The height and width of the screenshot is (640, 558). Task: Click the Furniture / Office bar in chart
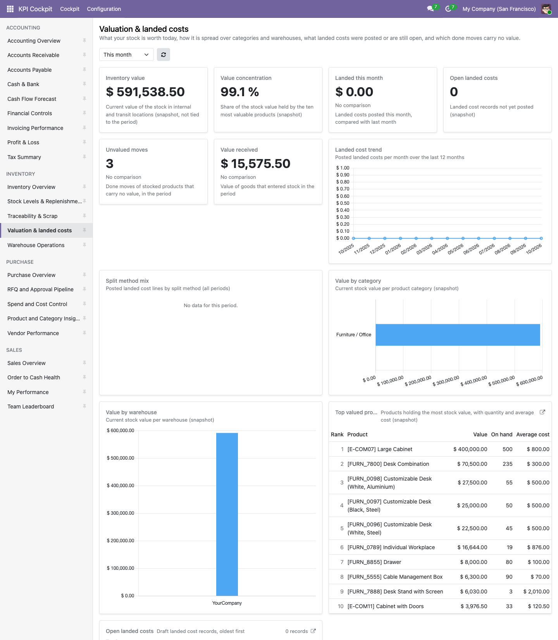(x=458, y=335)
